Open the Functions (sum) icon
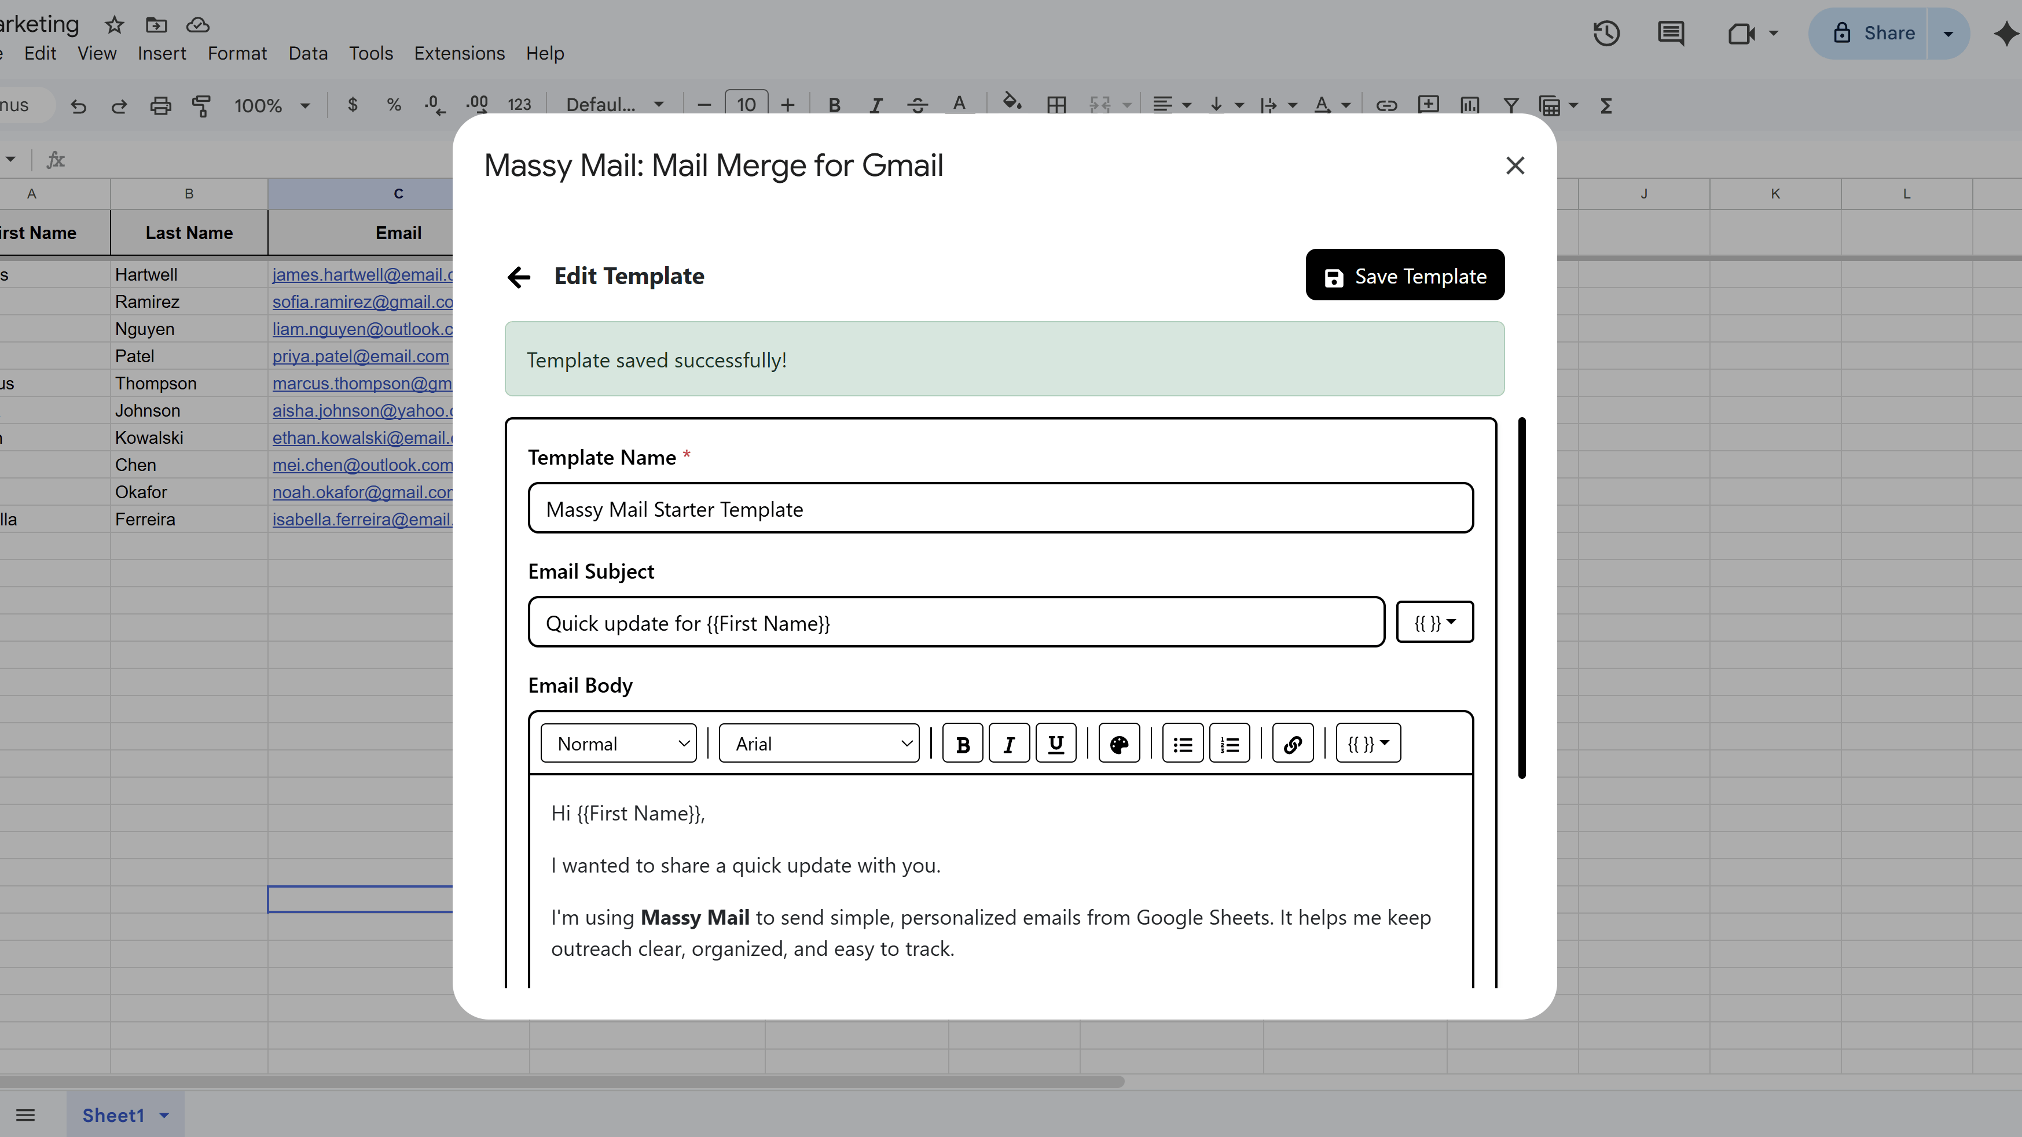The image size is (2022, 1137). [1606, 105]
